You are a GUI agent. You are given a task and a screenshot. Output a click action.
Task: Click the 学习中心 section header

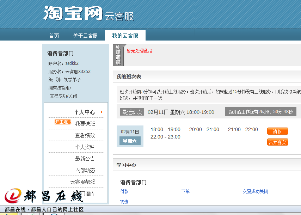tap(126, 165)
